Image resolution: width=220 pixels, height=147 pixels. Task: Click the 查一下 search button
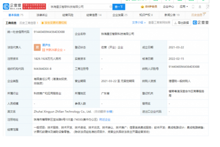(x=119, y=7)
